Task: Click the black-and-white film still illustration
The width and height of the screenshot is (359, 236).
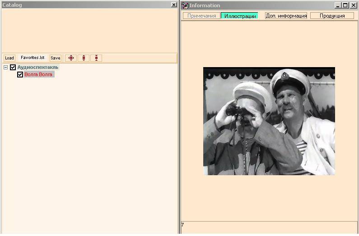Action: pos(269,121)
